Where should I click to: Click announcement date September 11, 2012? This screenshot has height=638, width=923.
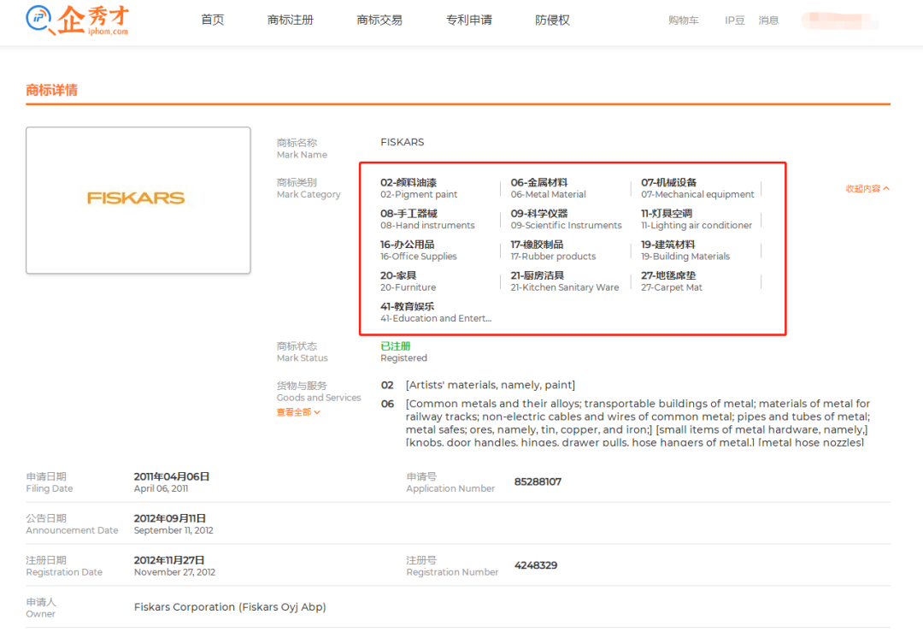pos(173,523)
